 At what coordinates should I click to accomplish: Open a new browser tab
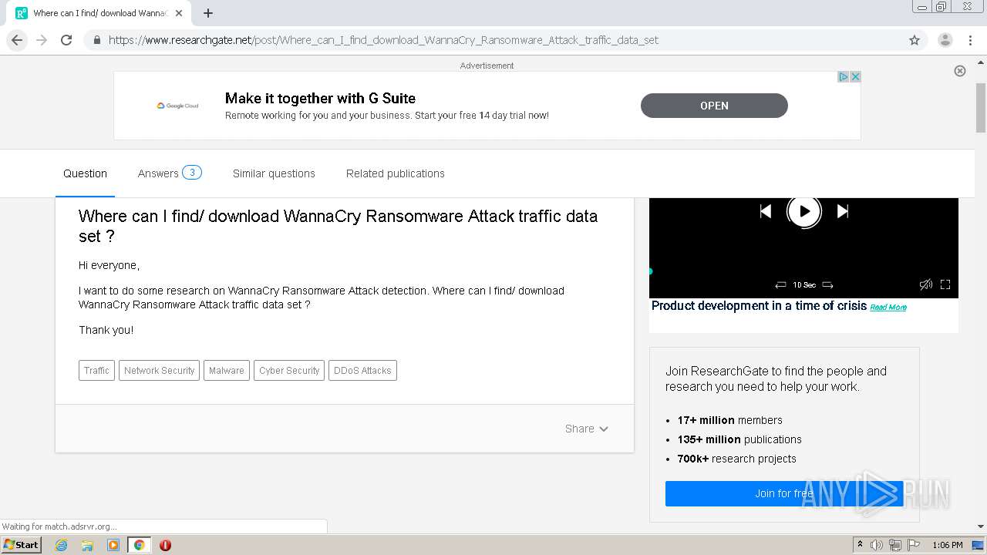[x=208, y=13]
